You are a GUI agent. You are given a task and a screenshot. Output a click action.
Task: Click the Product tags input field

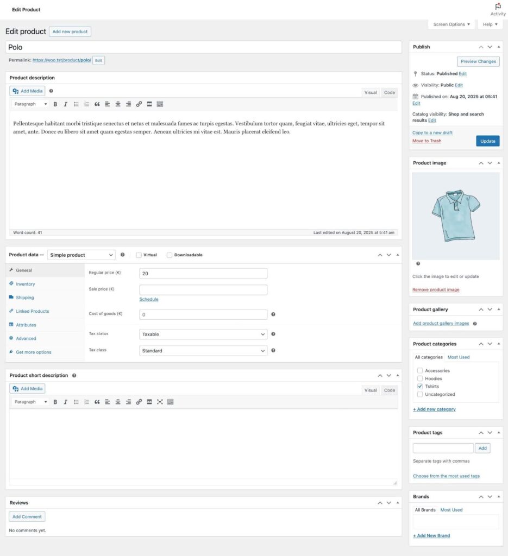443,448
